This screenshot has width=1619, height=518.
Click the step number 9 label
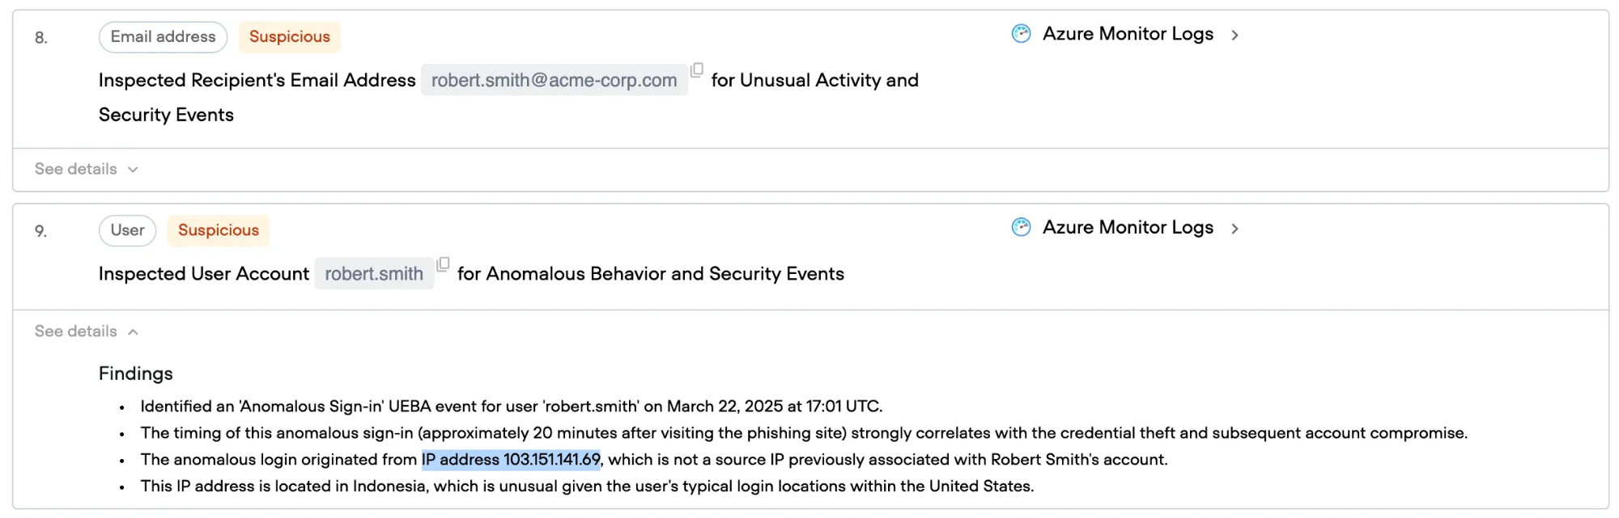pos(40,231)
